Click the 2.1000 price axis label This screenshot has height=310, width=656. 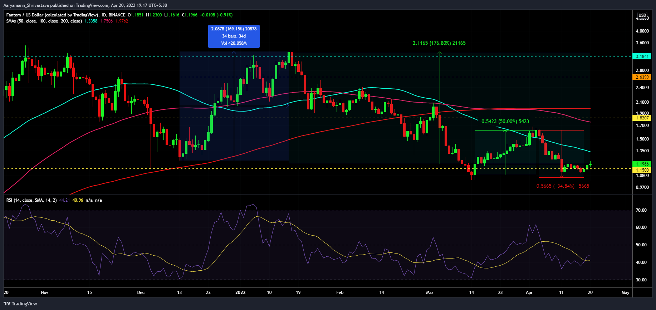[x=642, y=102]
